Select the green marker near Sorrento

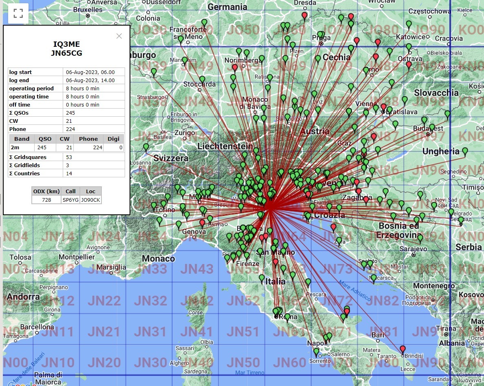[316, 352]
